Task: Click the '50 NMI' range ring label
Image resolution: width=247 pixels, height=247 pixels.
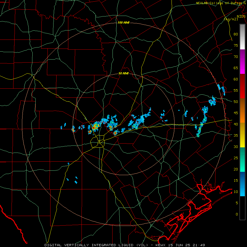Action: point(123,73)
